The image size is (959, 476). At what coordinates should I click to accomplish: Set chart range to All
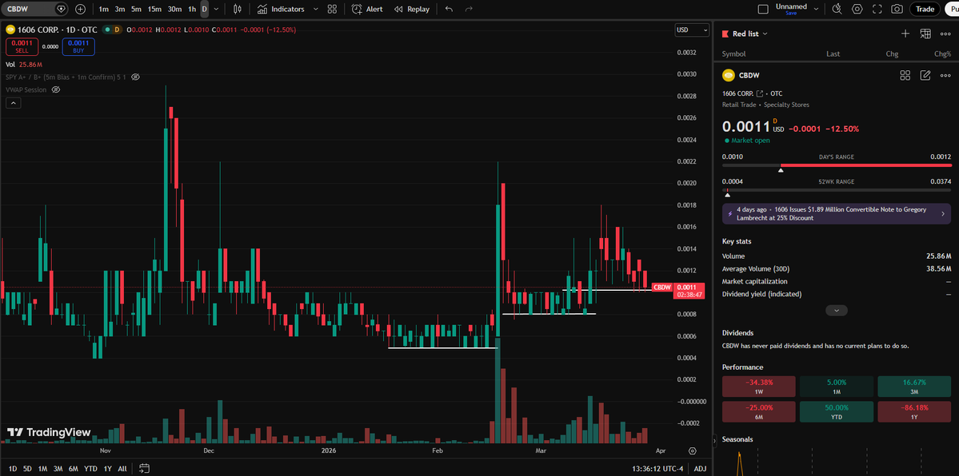(122, 469)
